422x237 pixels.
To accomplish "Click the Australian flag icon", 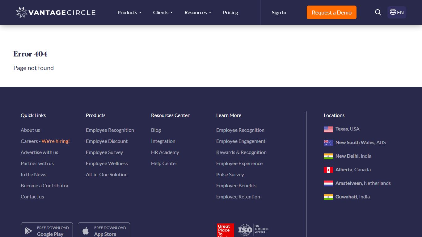I will (x=328, y=143).
